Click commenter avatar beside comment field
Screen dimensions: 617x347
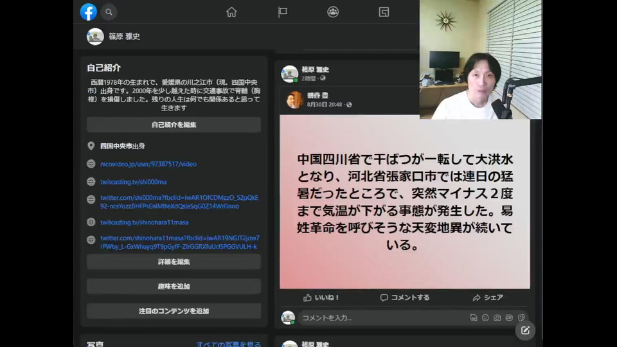(288, 317)
